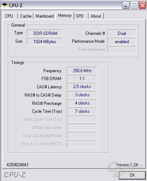Click the Size label in General

pos(19,41)
